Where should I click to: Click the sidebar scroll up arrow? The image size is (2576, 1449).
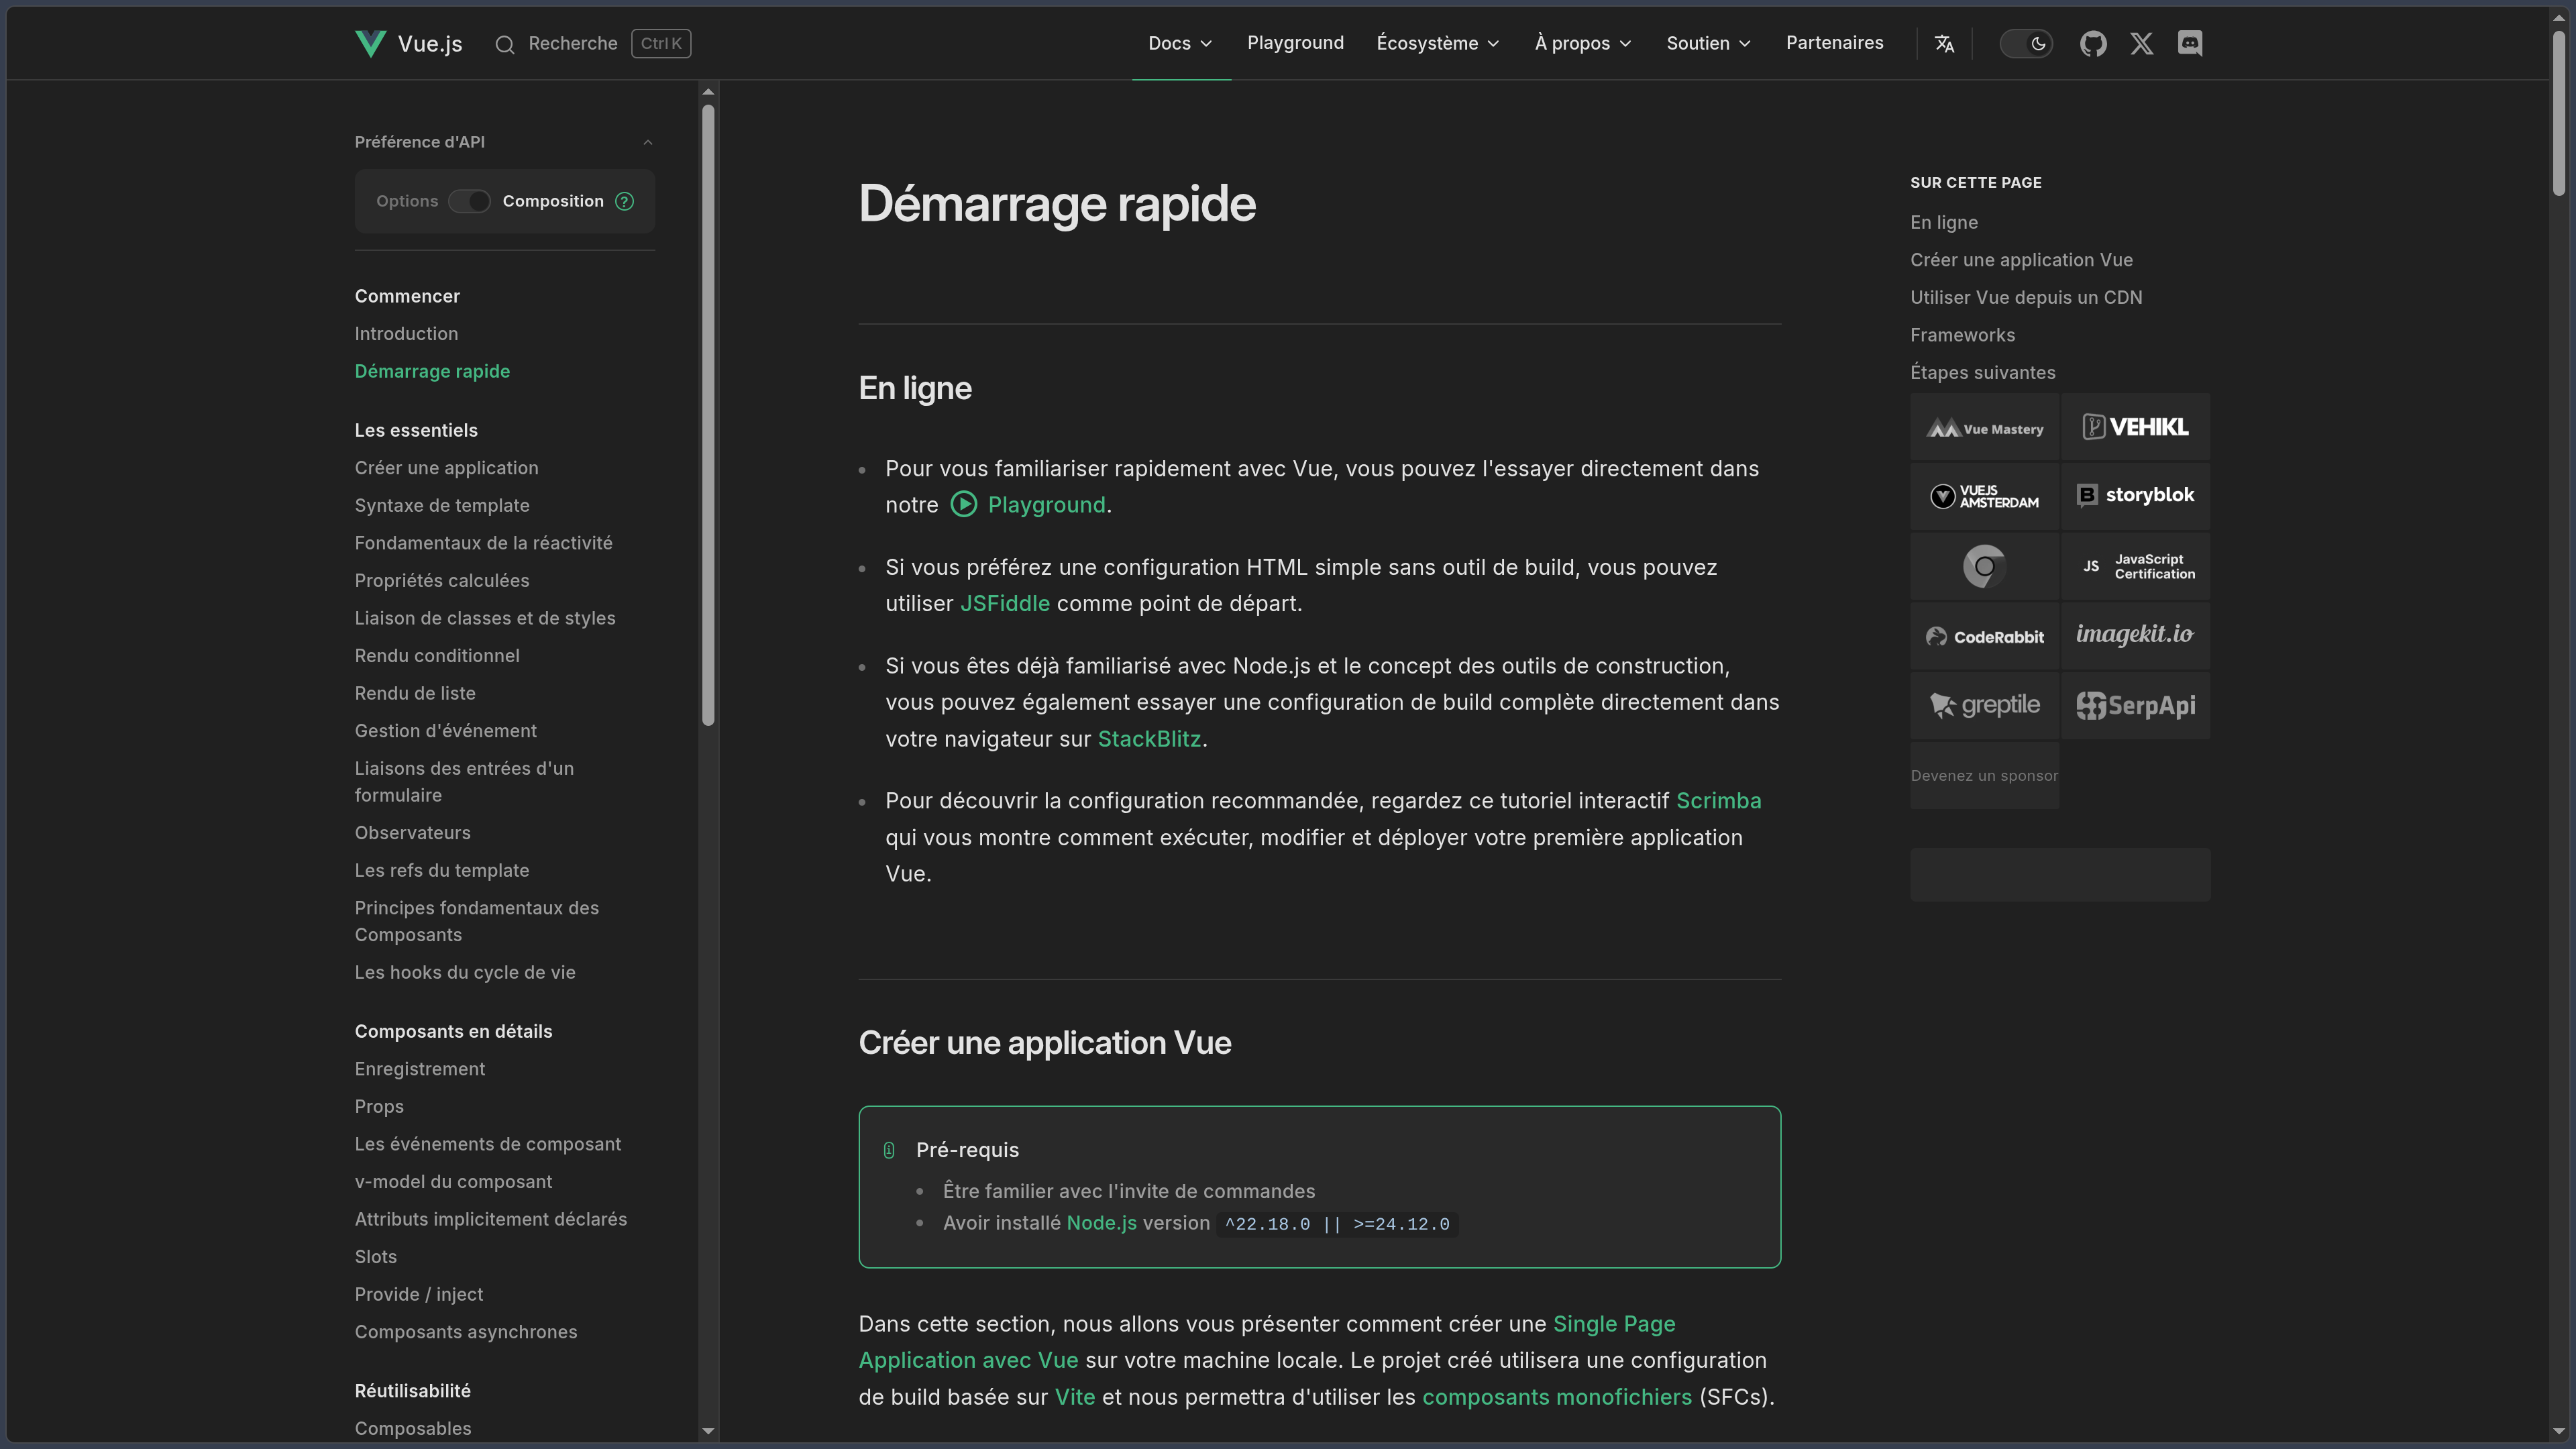click(708, 92)
